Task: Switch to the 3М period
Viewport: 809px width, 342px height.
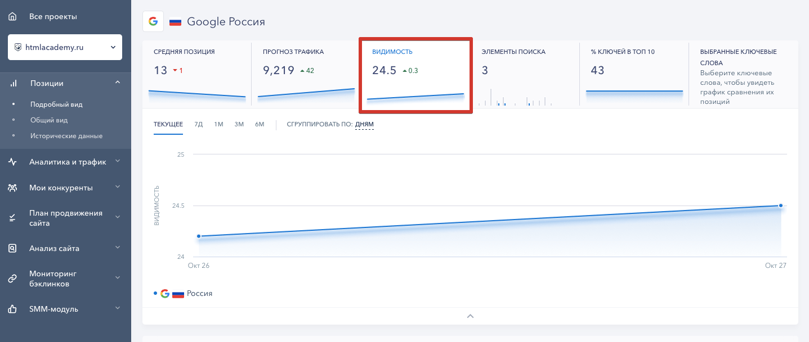Action: [239, 124]
